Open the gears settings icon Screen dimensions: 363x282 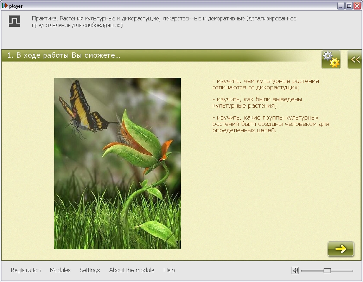pyautogui.click(x=331, y=59)
